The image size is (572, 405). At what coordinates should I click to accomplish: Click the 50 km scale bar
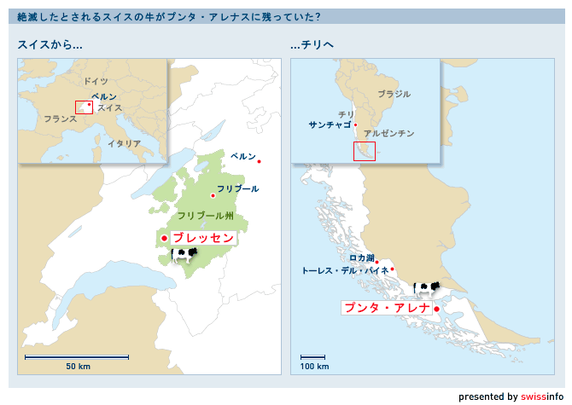78,357
